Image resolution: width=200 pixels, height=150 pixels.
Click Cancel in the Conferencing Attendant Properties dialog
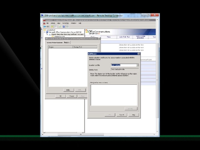[x=72, y=96]
